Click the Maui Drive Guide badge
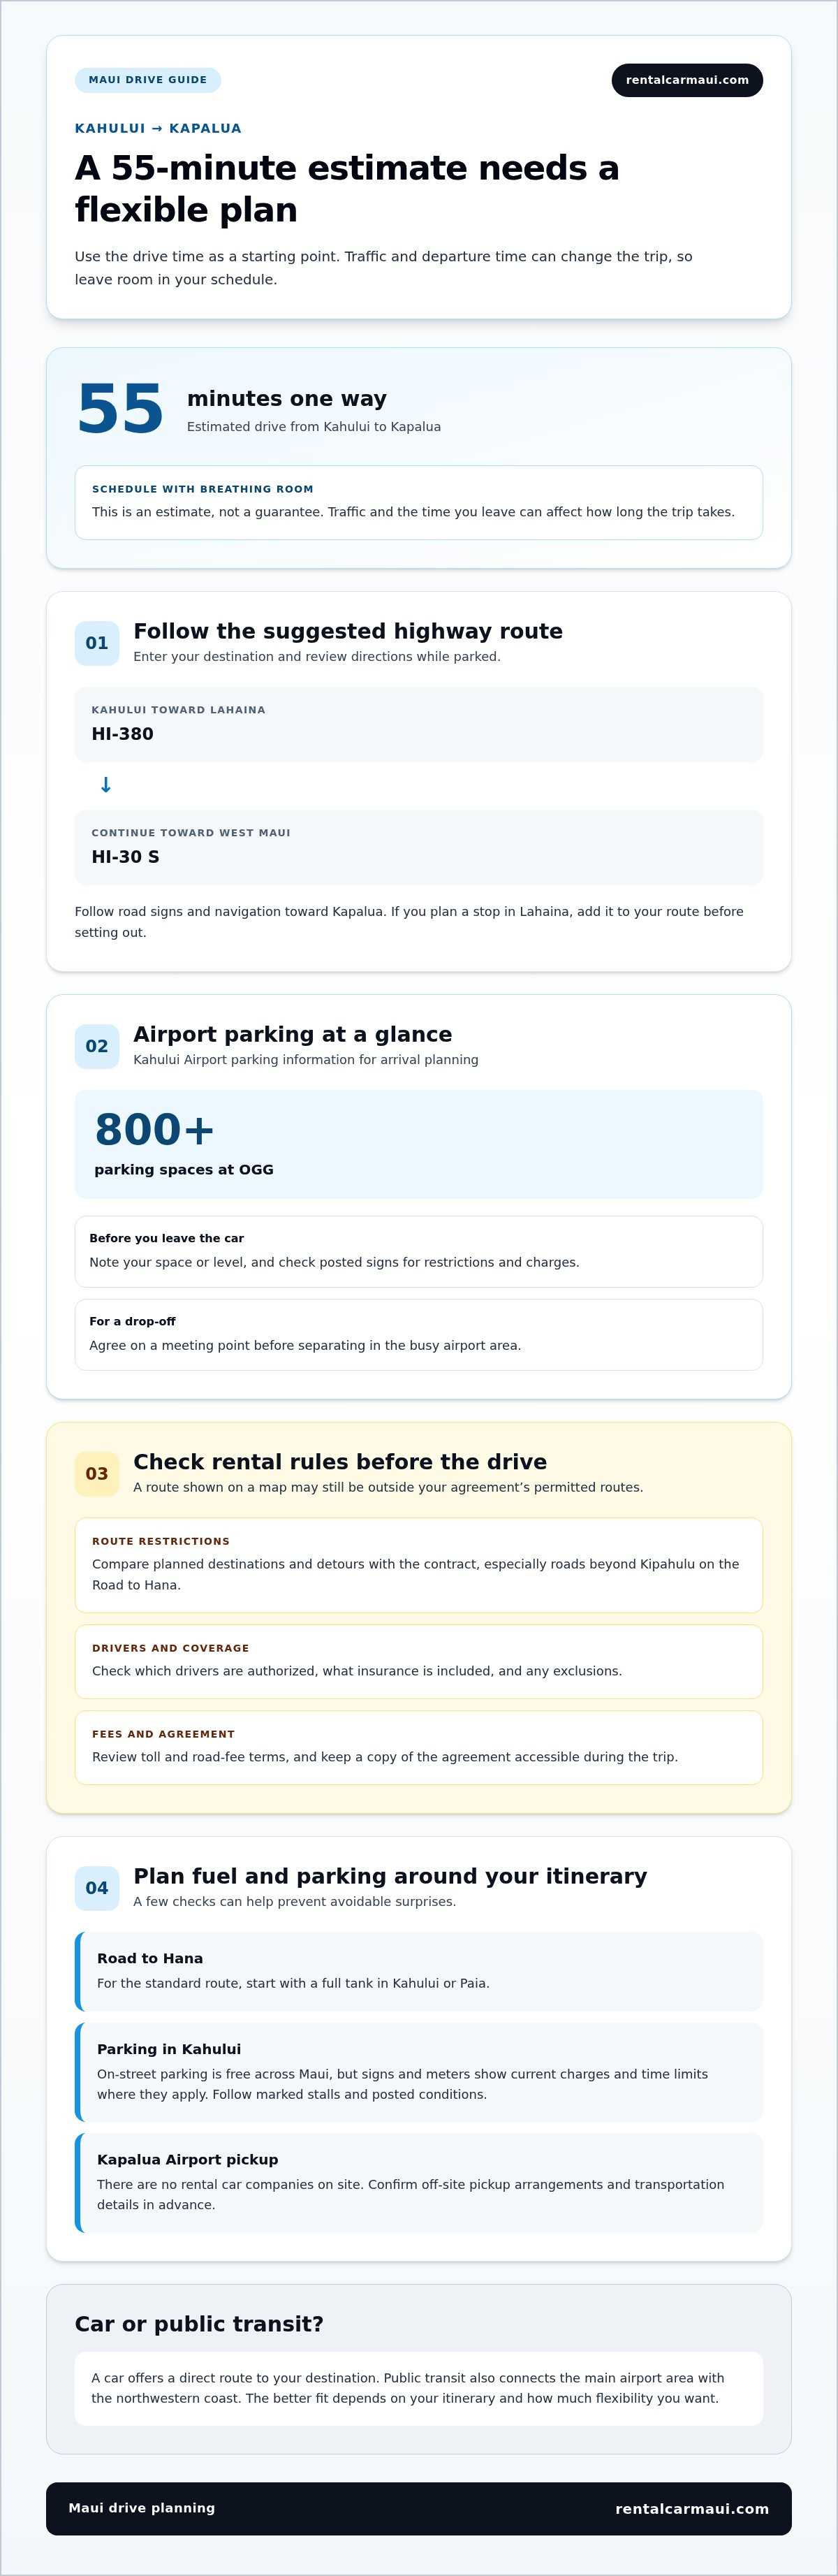This screenshot has height=2576, width=838. coord(148,80)
